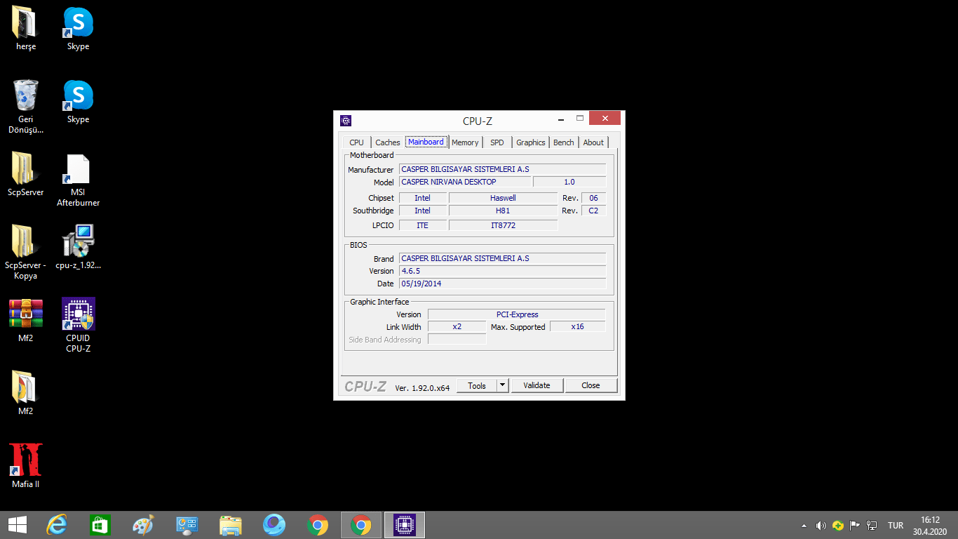
Task: Launch Internet Explorer from the taskbar
Action: coord(56,525)
